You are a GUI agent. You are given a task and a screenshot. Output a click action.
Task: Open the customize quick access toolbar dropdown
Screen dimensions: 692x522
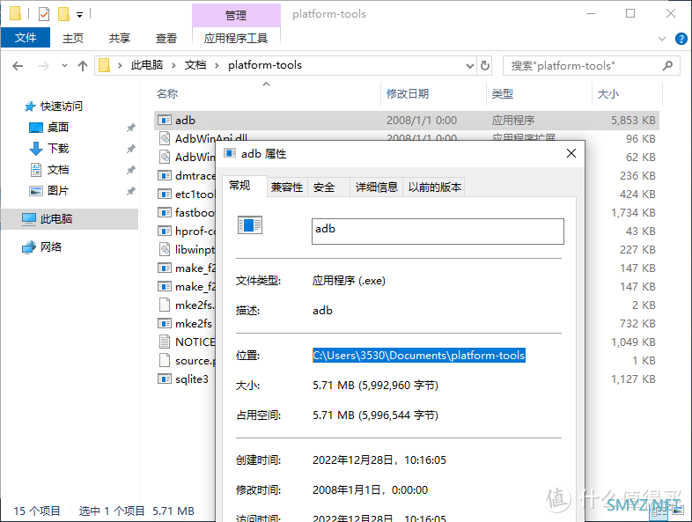(79, 15)
